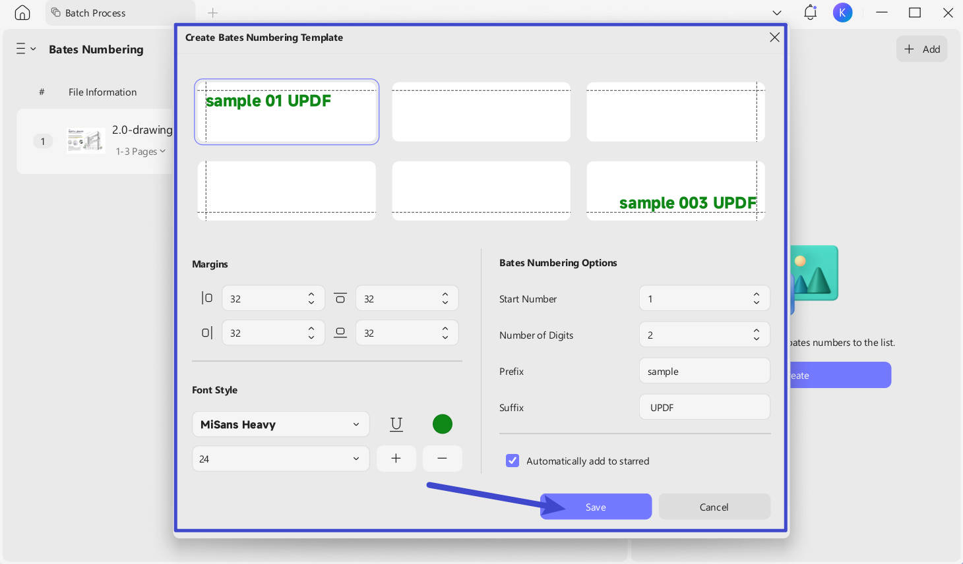Decrease the right margin value
Screen dimensions: 963x564
tap(311, 337)
